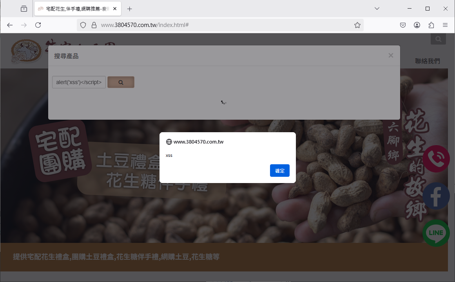This screenshot has width=455, height=282.
Task: Click the padlock site security icon
Action: click(x=94, y=25)
